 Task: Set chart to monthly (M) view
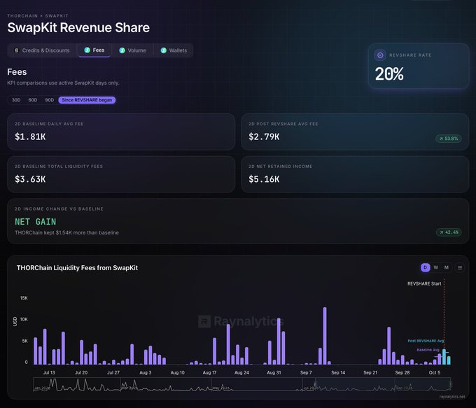pos(447,267)
